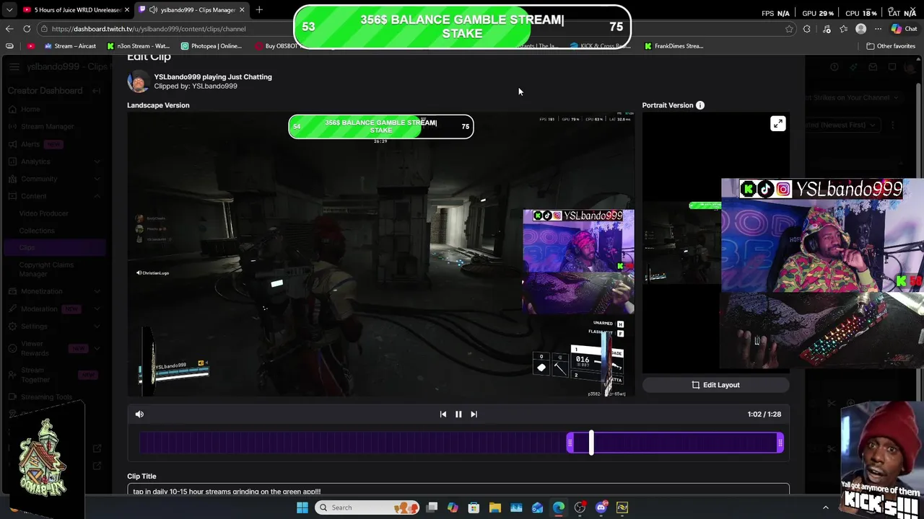Open the Copilot Chat button
924x519 pixels.
(x=904, y=29)
